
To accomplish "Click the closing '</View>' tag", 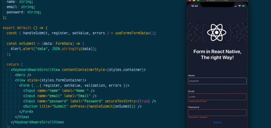I will point(22,117).
